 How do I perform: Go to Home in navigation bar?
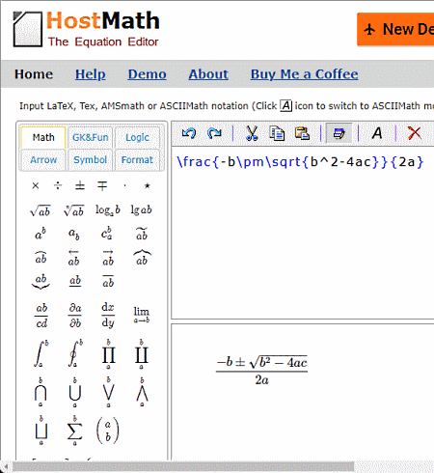(x=34, y=74)
